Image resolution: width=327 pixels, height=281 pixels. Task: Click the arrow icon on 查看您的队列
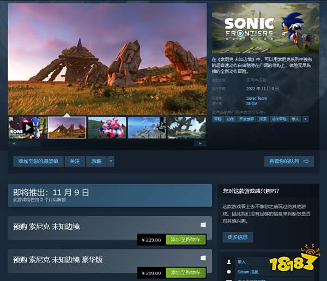(306, 161)
